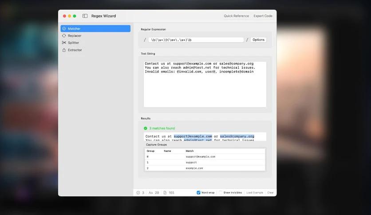Click the match count icon in status bar

click(138, 193)
